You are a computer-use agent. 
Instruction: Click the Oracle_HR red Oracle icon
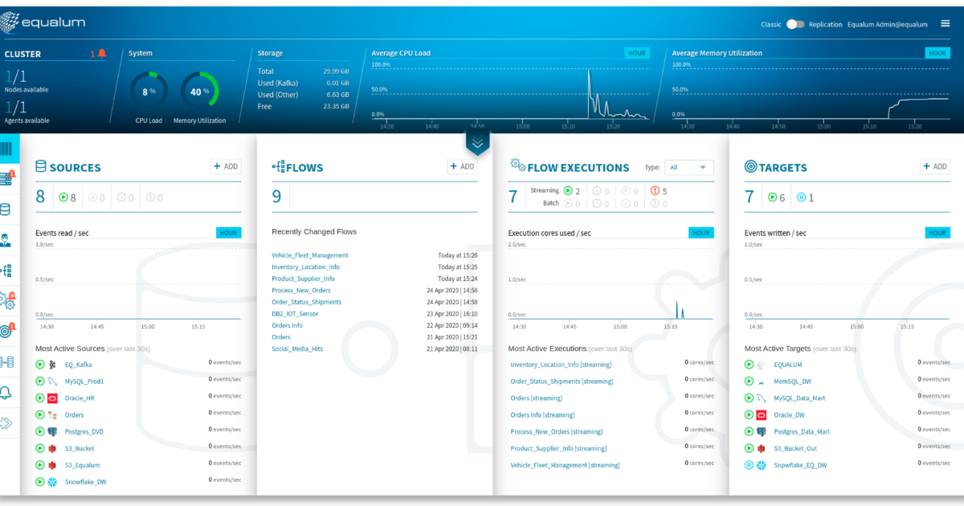(x=53, y=398)
